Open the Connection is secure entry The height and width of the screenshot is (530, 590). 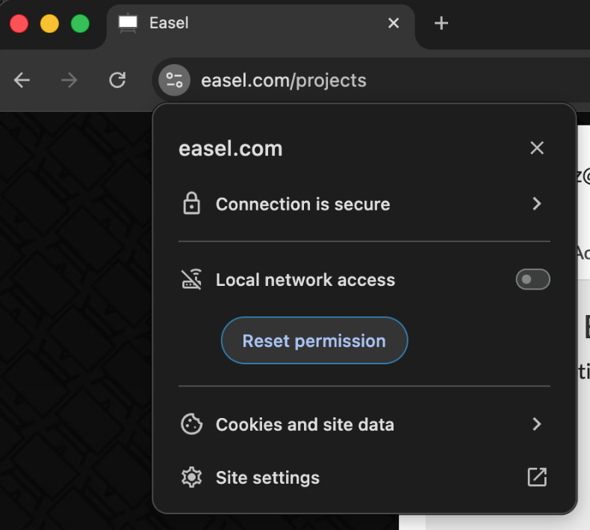364,204
